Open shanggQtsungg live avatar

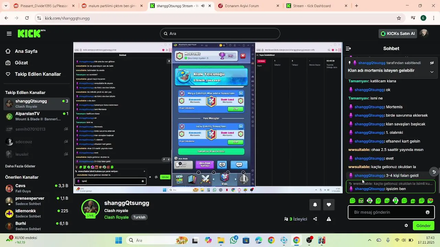(90, 209)
